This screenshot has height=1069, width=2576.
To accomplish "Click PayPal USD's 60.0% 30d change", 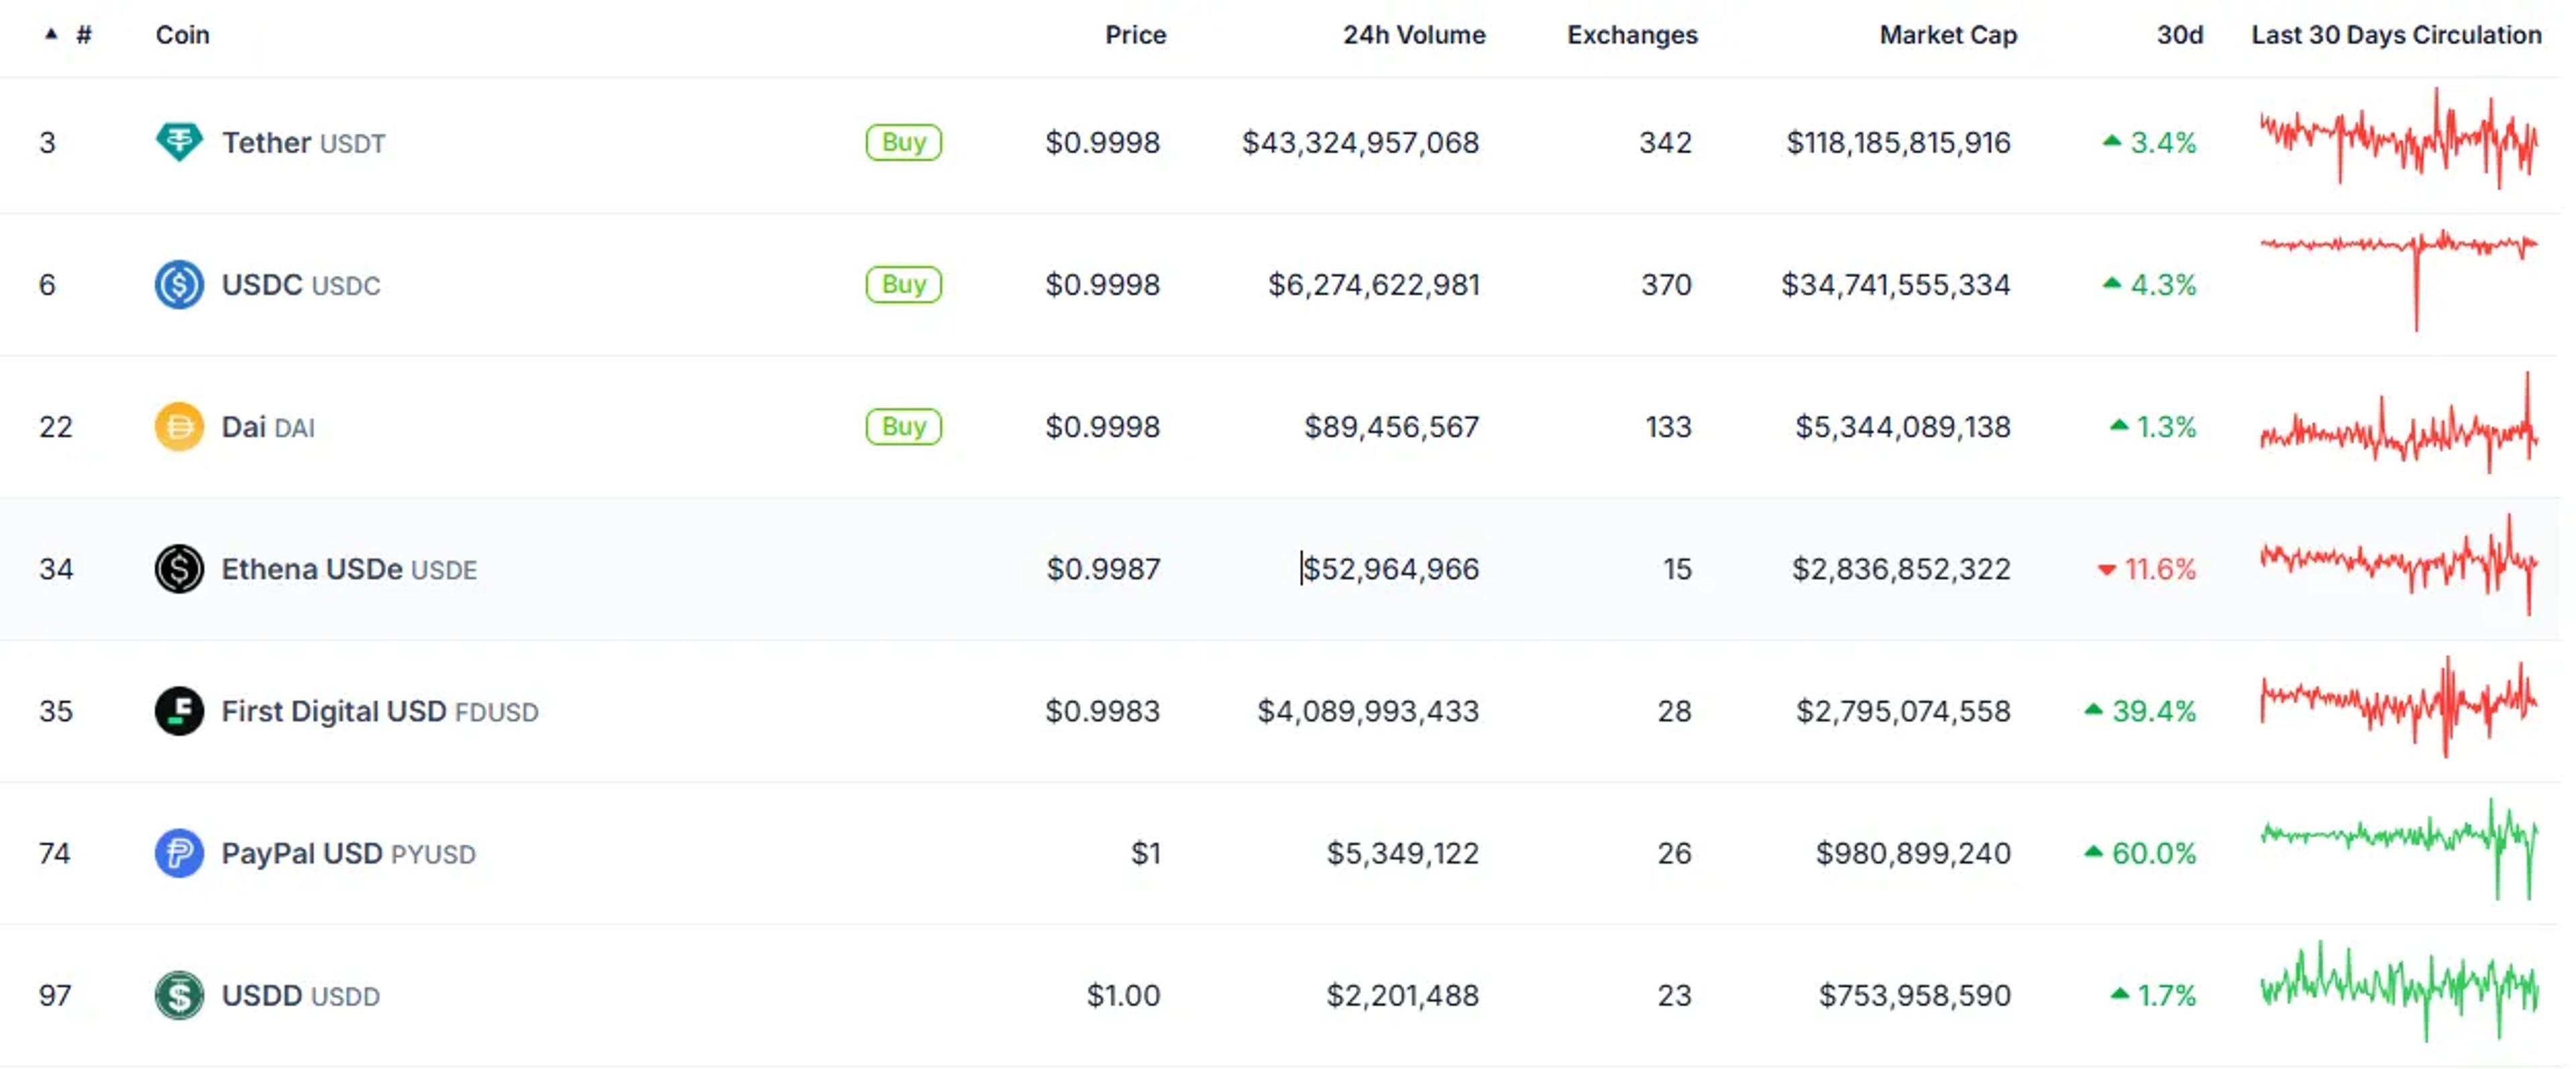I will click(2140, 853).
